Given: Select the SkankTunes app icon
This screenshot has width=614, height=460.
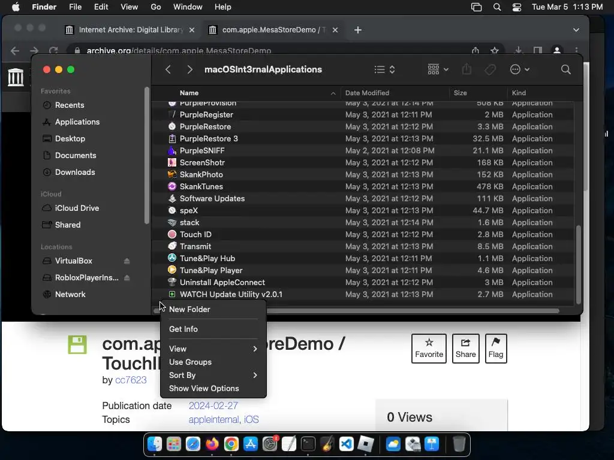Looking at the screenshot, I should point(172,187).
